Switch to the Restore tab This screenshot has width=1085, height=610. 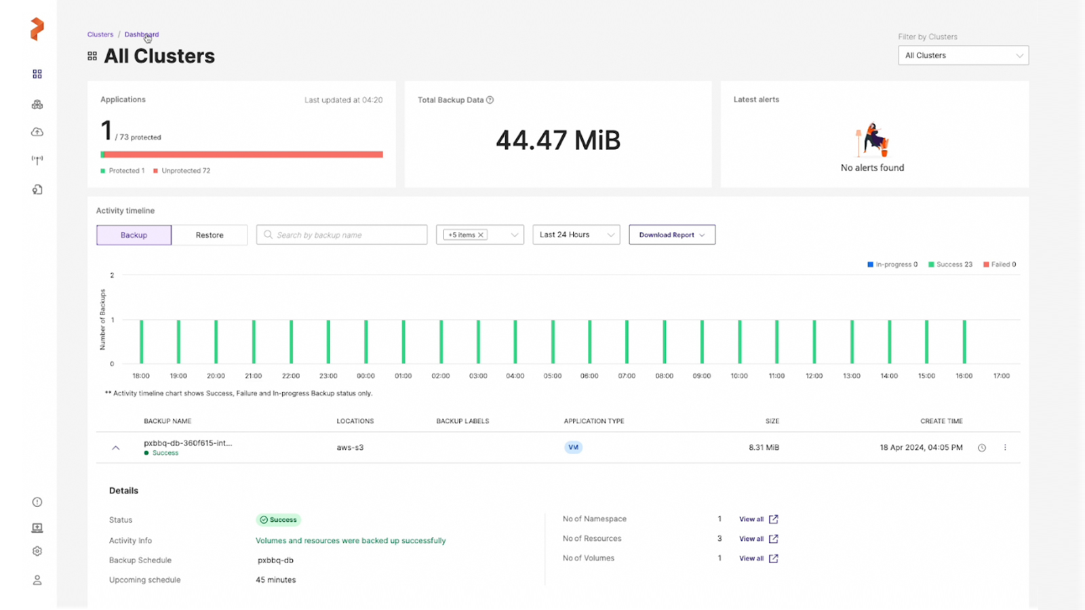tap(210, 235)
